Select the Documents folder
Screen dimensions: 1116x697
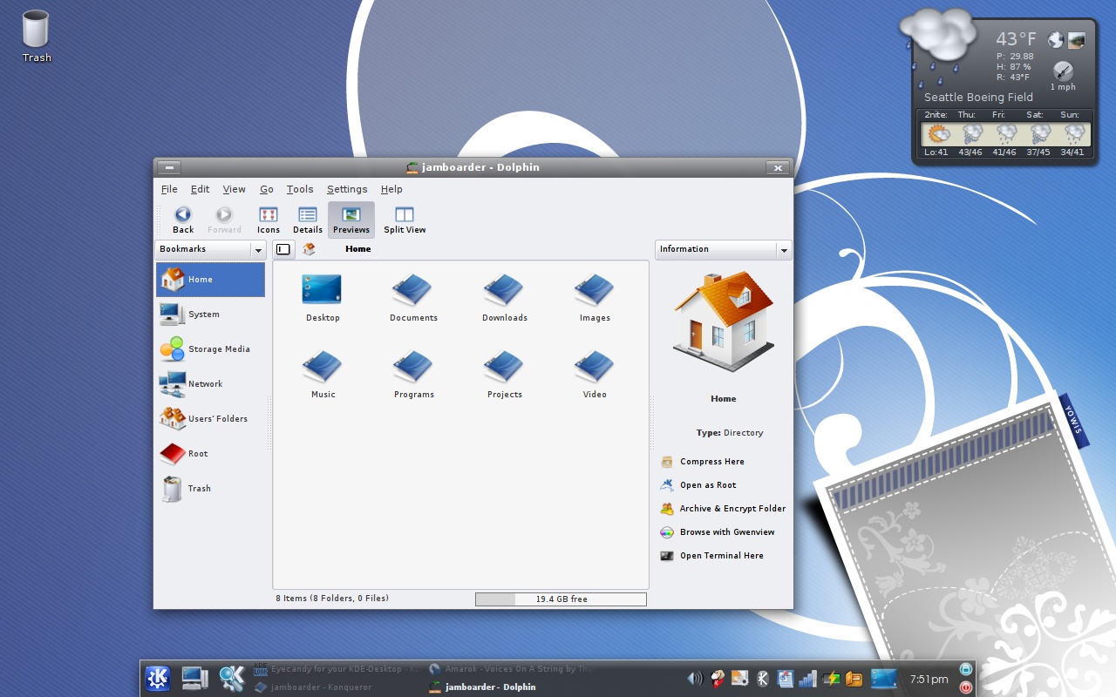click(413, 296)
